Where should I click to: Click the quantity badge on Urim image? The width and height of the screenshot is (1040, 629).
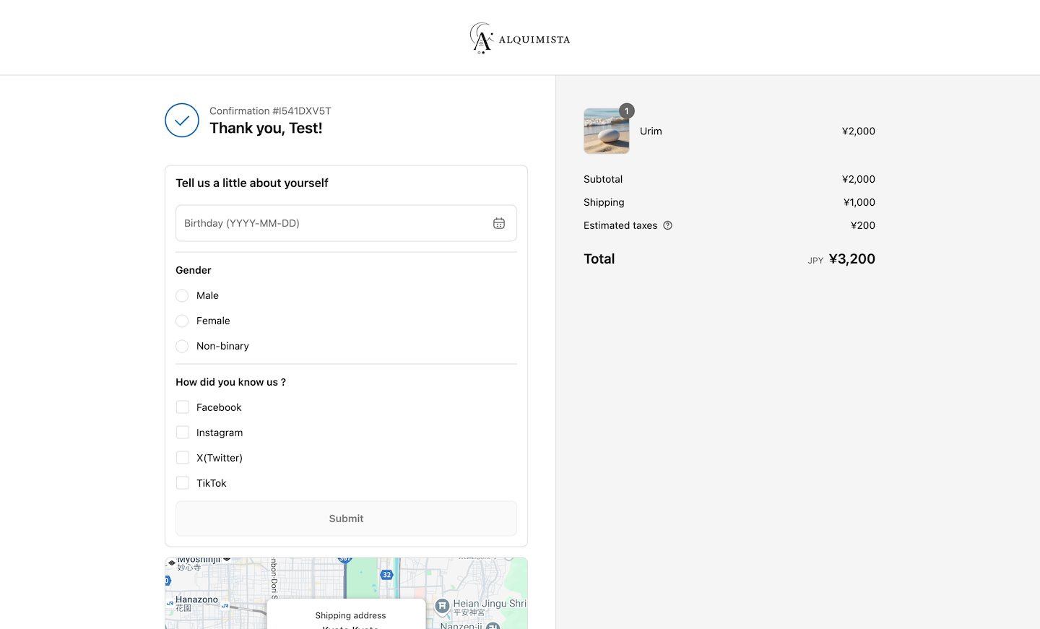[x=627, y=111]
